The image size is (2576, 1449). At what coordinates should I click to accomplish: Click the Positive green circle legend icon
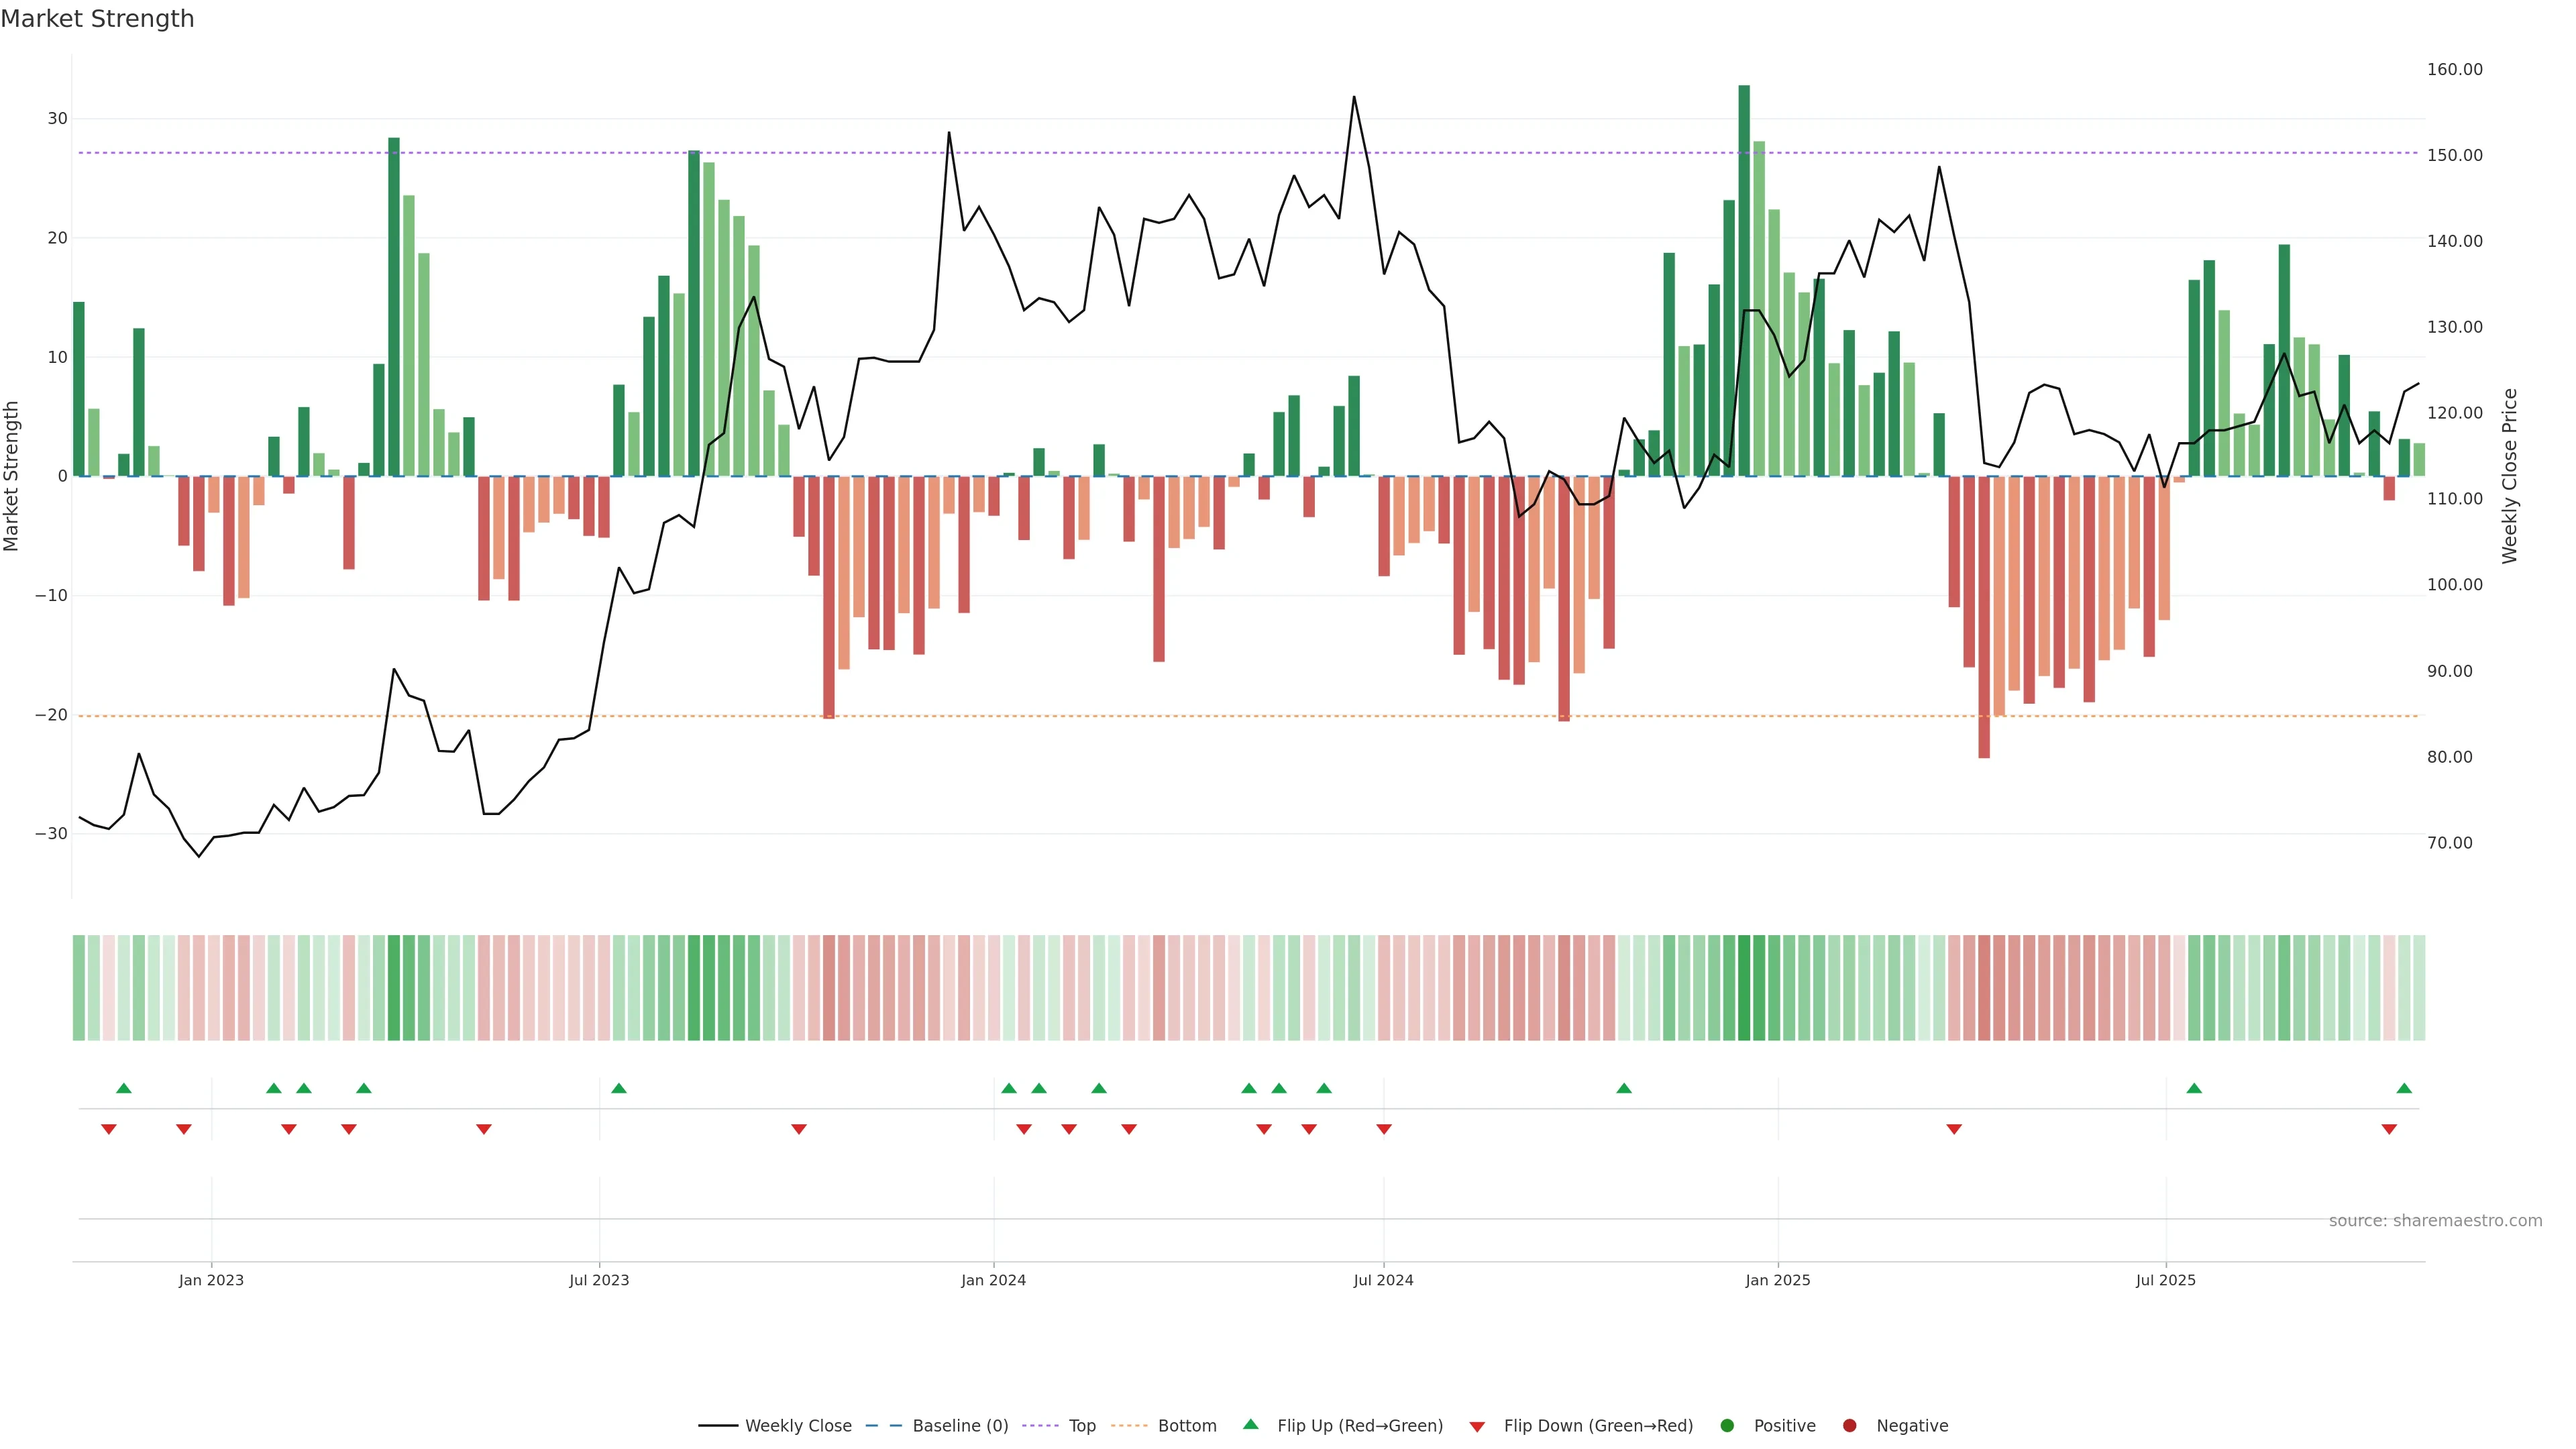click(x=1727, y=1426)
